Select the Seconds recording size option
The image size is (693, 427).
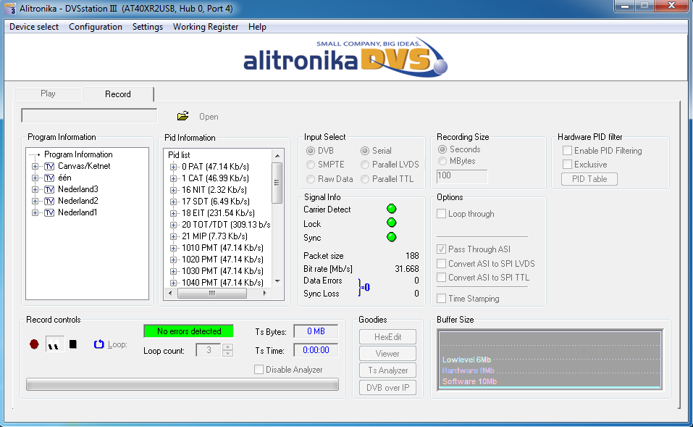tap(442, 149)
